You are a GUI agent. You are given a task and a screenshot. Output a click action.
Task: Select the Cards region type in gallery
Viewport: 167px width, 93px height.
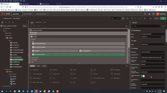(73, 70)
